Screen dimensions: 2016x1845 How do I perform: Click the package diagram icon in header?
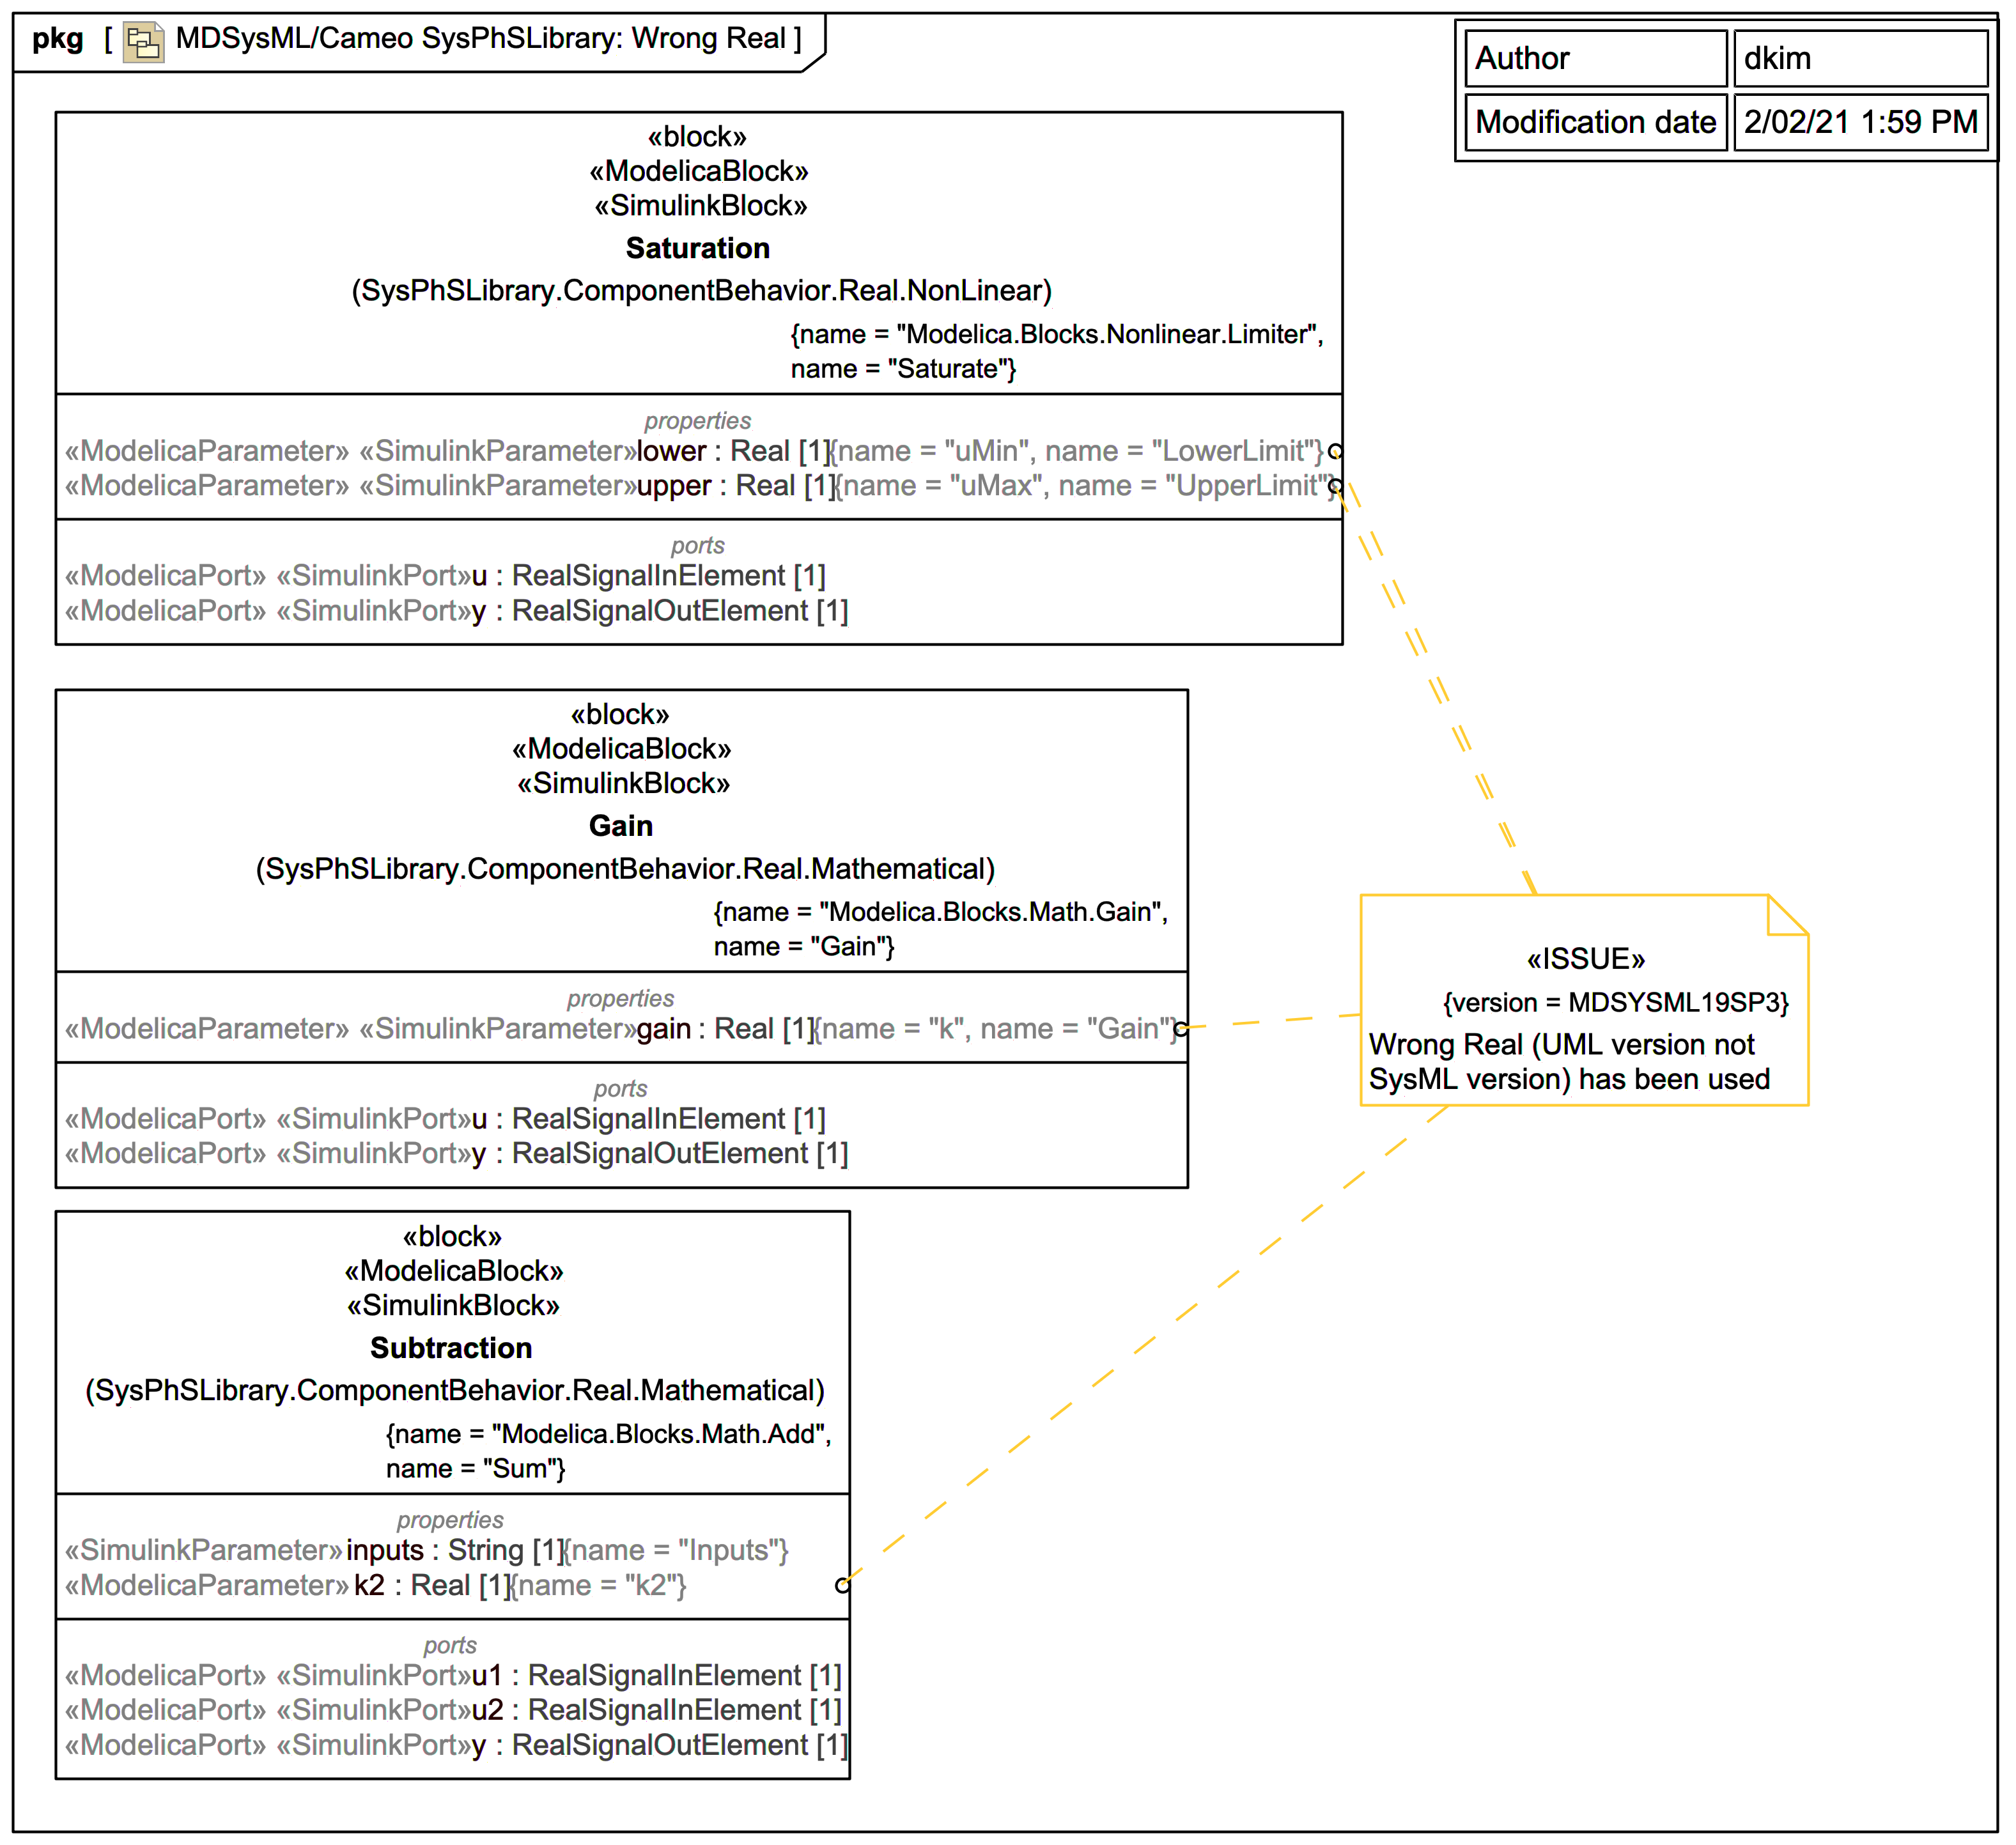click(x=143, y=41)
